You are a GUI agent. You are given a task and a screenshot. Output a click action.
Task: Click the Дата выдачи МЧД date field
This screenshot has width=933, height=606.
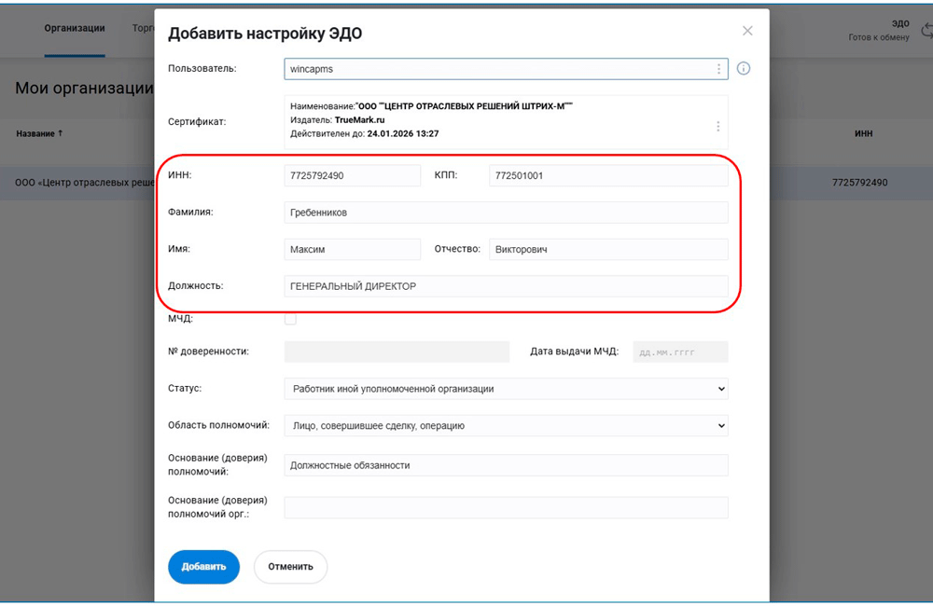click(680, 351)
